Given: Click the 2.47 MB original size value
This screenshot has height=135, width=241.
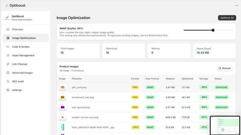Looking at the screenshot, I should [x=170, y=87].
